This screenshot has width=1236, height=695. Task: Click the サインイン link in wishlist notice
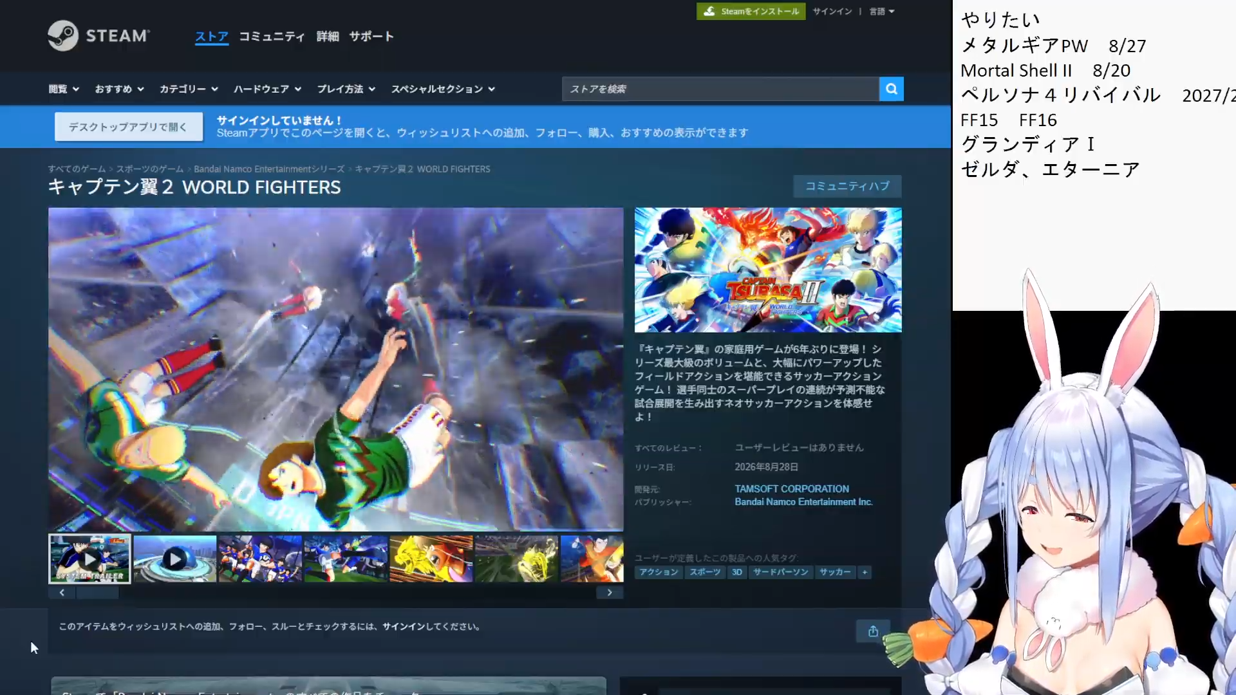click(x=403, y=627)
